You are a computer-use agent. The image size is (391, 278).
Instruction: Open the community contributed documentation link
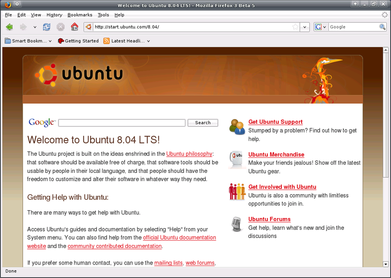pyautogui.click(x=114, y=246)
